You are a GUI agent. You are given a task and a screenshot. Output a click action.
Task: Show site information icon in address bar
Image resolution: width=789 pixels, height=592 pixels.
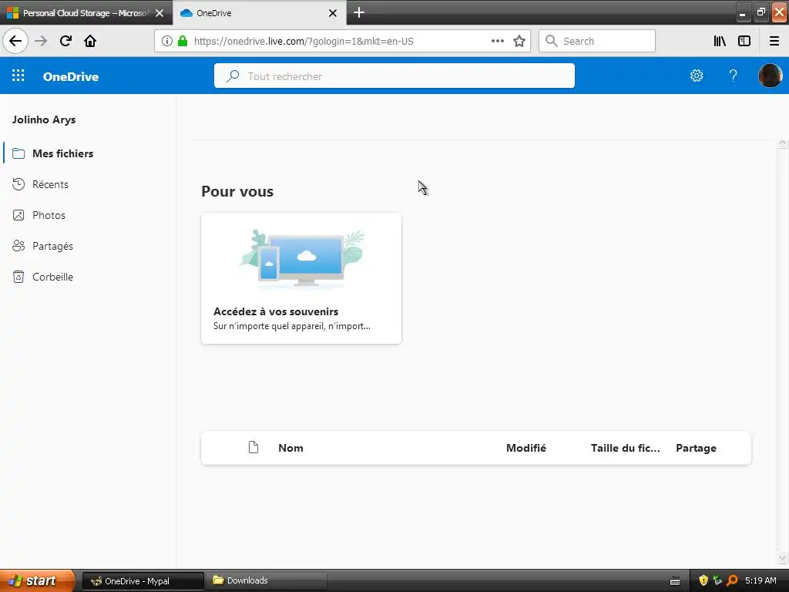click(167, 41)
